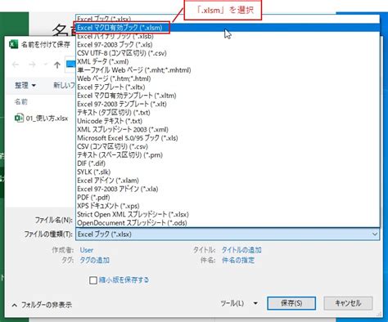The height and width of the screenshot is (322, 388).
Task: Click the 名前 column header
Action: (x=20, y=102)
